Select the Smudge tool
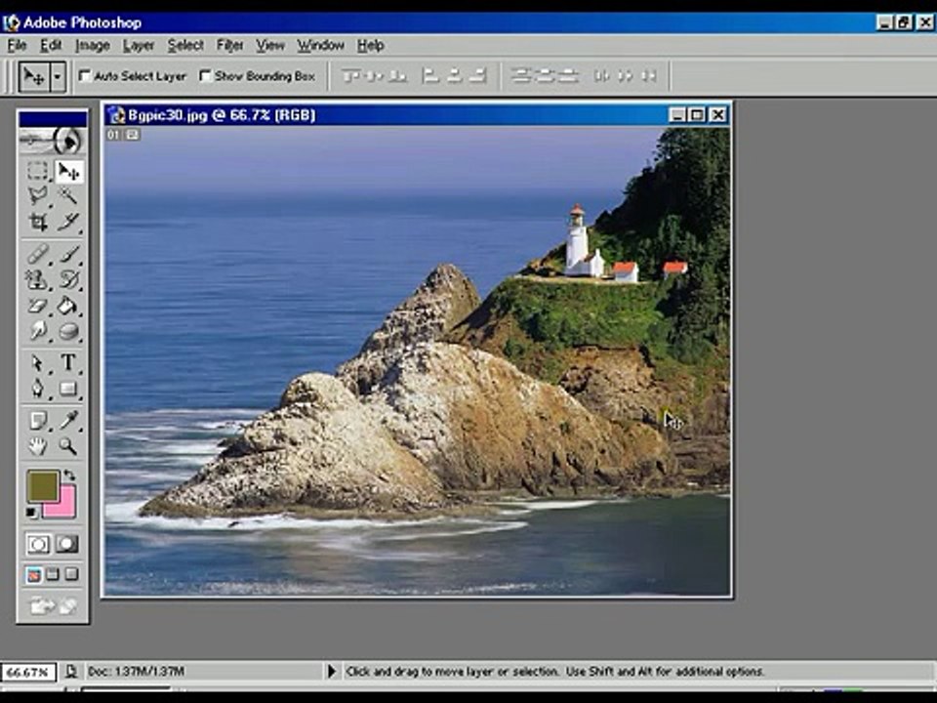937x703 pixels. 38,331
